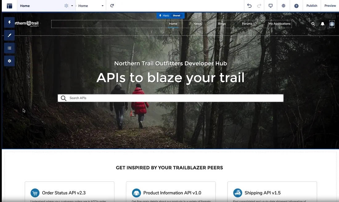The image size is (339, 202).
Task: Click the Undo arrow in top toolbar
Action: pos(249,6)
